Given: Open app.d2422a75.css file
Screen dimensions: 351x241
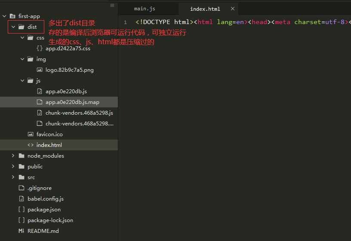Looking at the screenshot, I should pos(68,48).
